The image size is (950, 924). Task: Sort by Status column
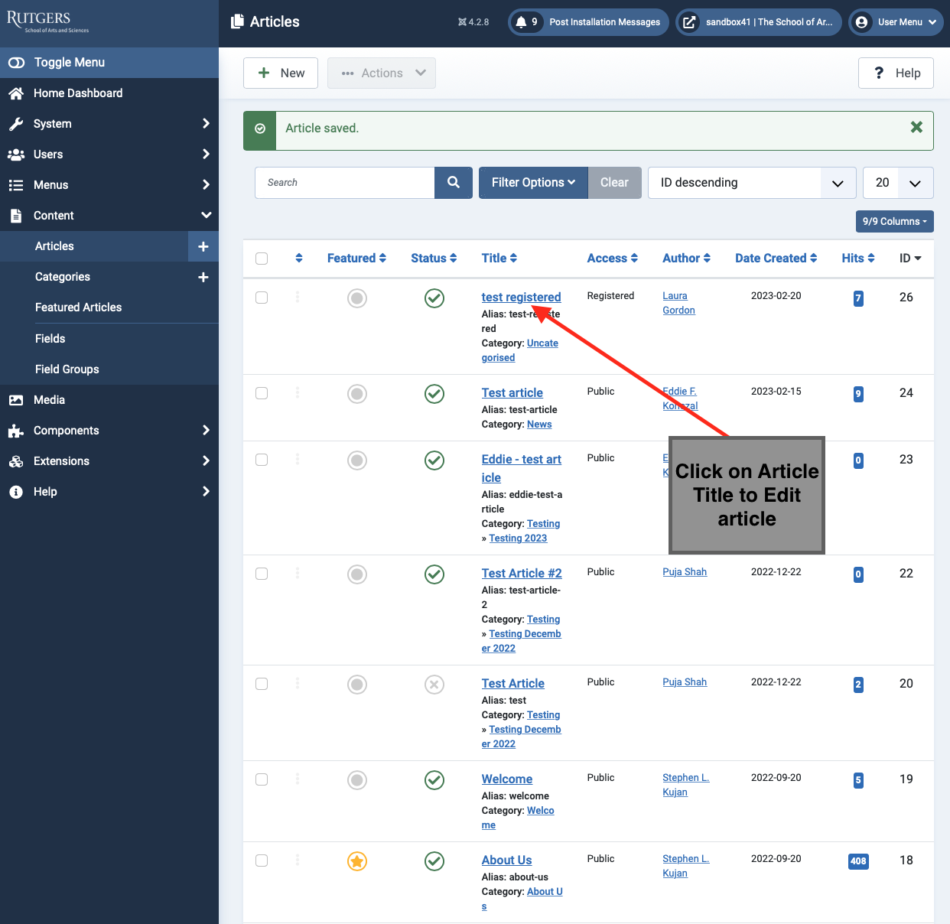click(434, 259)
